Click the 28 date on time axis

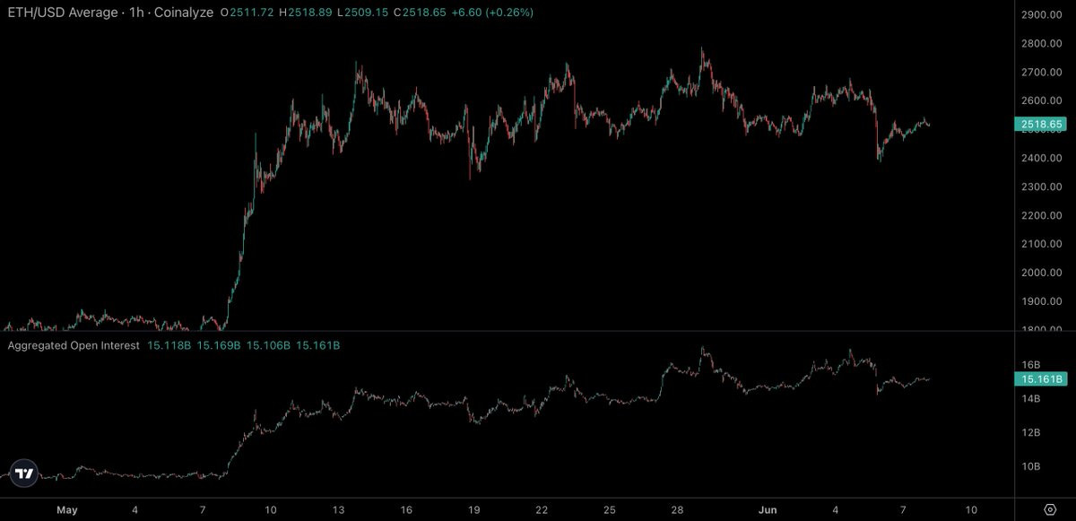tap(677, 509)
